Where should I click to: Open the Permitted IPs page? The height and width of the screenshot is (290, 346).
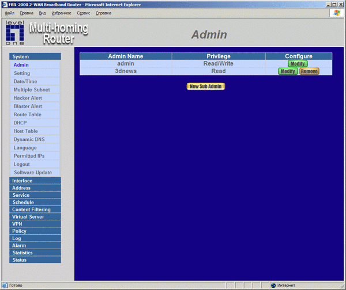coord(29,156)
